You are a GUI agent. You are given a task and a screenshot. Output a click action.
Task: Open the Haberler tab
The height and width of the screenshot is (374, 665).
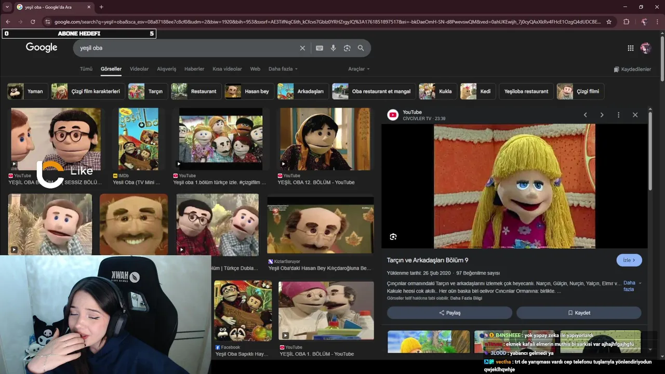point(194,69)
